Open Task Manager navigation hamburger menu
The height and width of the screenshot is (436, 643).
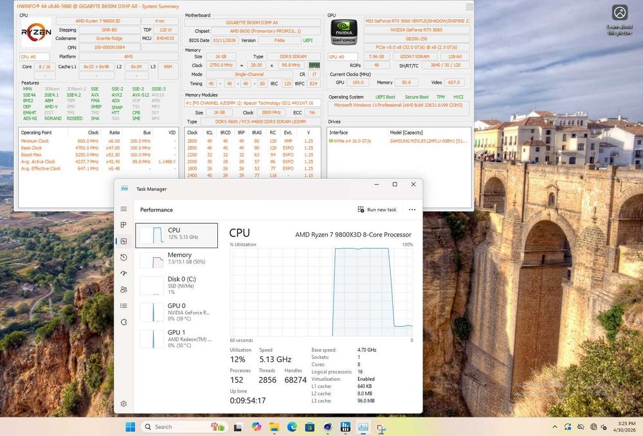tap(123, 209)
